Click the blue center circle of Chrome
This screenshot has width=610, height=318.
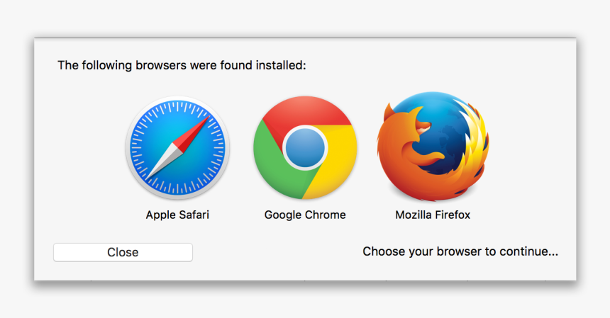(x=305, y=148)
